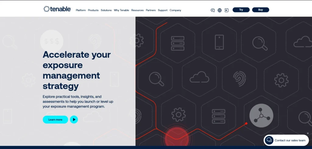Play the video with the play button
Screen dimensions: 312x149
coord(74,120)
